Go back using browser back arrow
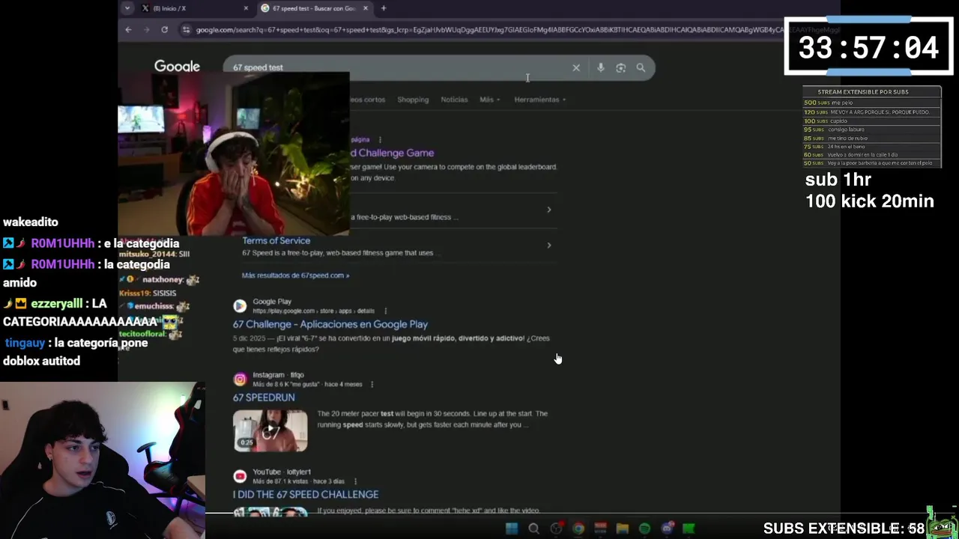 128,30
